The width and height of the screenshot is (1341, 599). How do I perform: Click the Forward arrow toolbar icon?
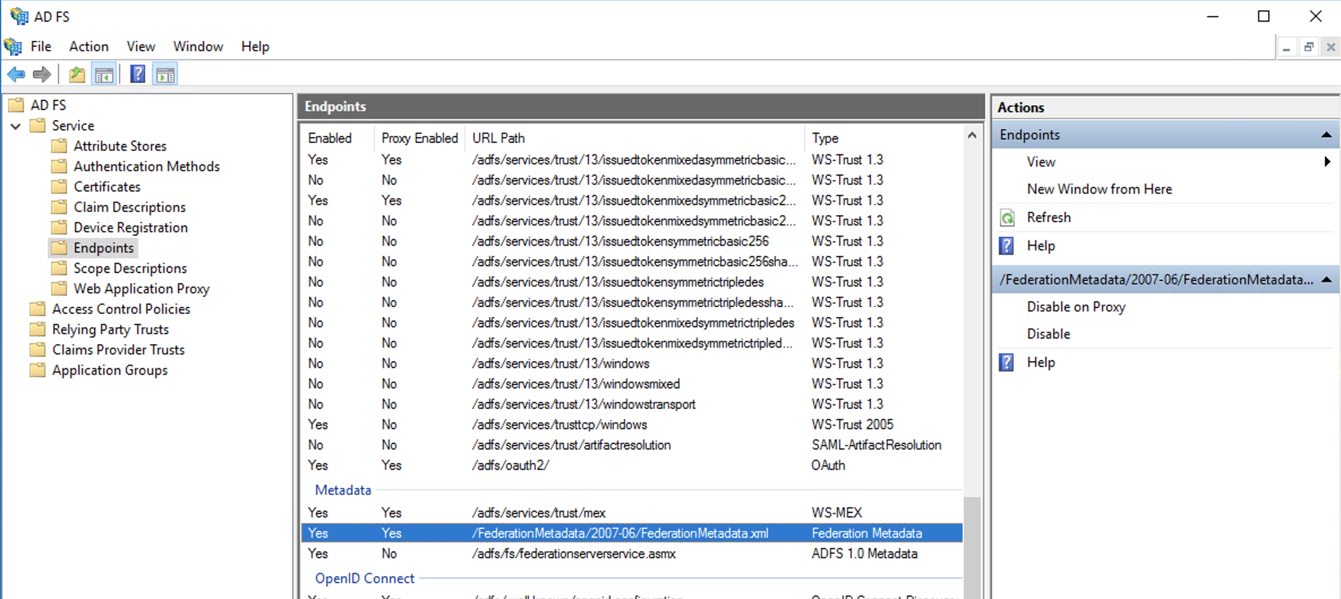point(42,74)
